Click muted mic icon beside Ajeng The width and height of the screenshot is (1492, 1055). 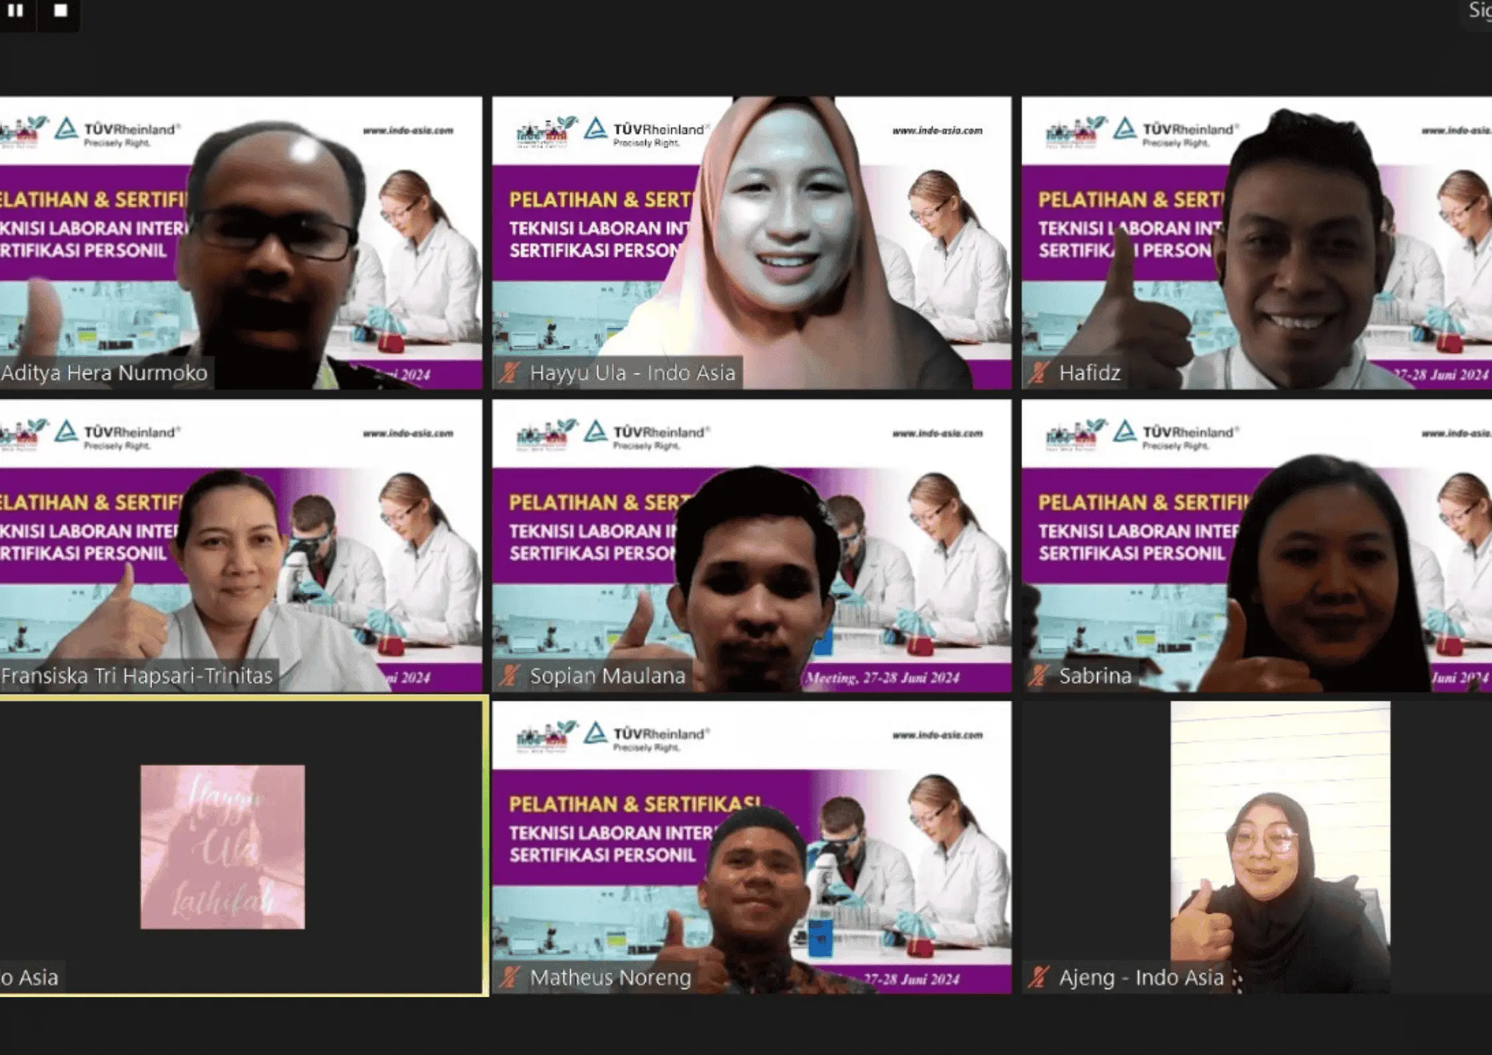tap(1039, 978)
